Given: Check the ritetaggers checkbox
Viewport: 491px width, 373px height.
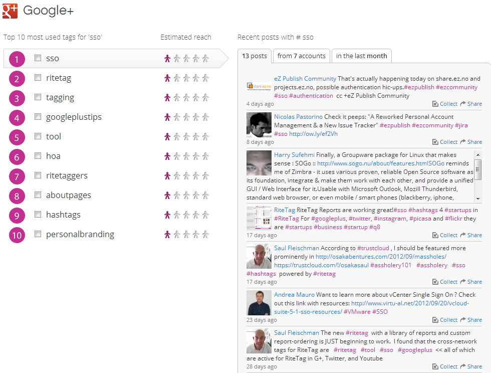Looking at the screenshot, I should [x=38, y=175].
